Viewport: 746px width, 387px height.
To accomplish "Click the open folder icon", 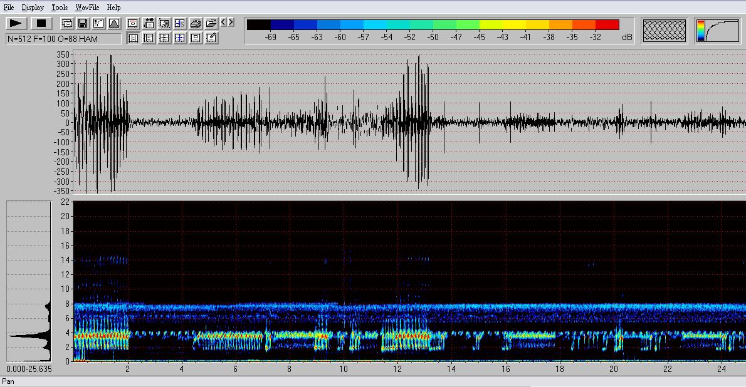I will (211, 24).
